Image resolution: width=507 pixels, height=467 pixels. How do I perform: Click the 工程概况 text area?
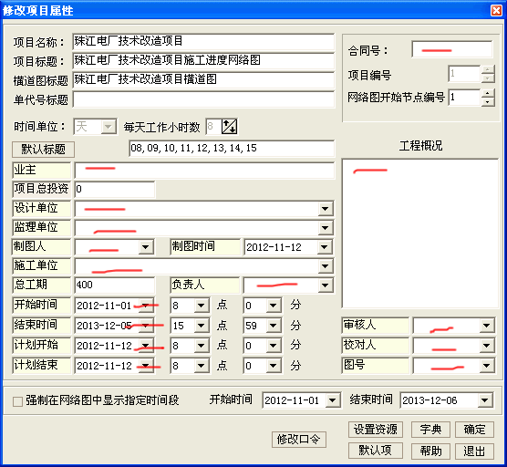[420, 233]
